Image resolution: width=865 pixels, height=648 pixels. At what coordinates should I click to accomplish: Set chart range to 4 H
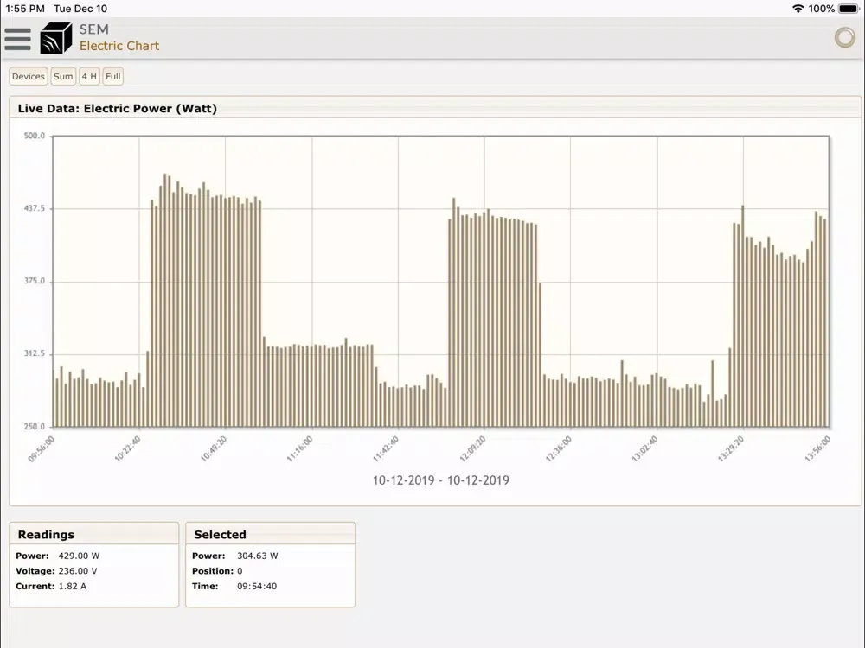[x=89, y=77]
